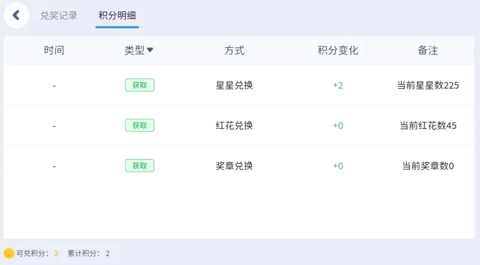480x265 pixels.
Task: Switch to the 兑奖记录 tab
Action: (59, 16)
